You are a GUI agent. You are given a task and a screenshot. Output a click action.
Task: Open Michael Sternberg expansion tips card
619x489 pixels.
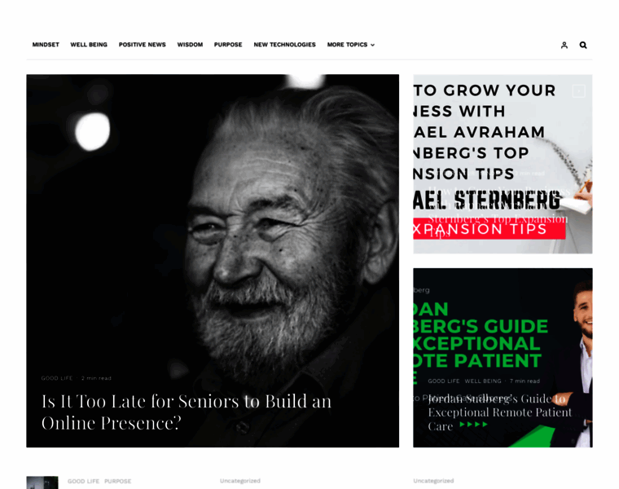click(x=503, y=164)
